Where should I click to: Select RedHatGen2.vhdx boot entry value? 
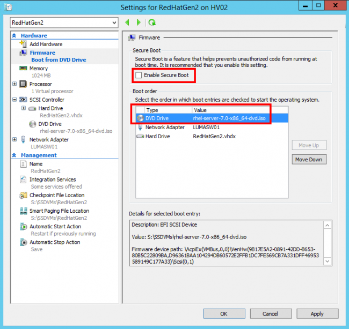(x=214, y=137)
